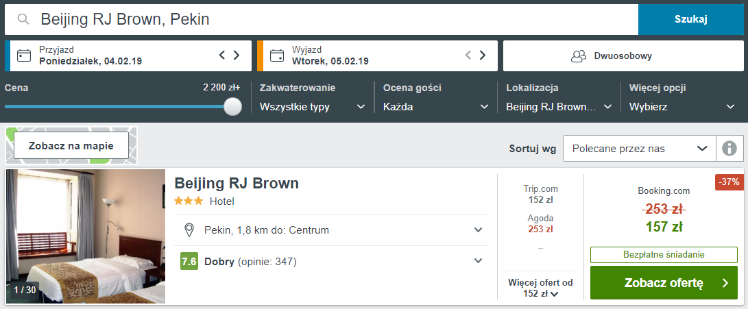Image resolution: width=748 pixels, height=309 pixels.
Task: Open the Zakwaterowanie dropdown
Action: (x=313, y=107)
